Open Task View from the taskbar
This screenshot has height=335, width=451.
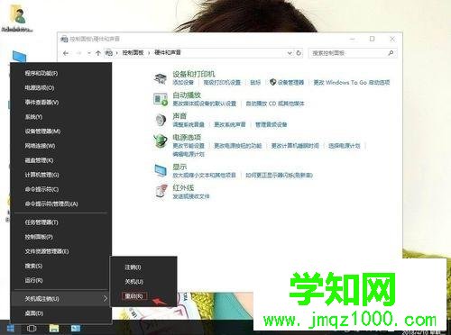(32, 329)
